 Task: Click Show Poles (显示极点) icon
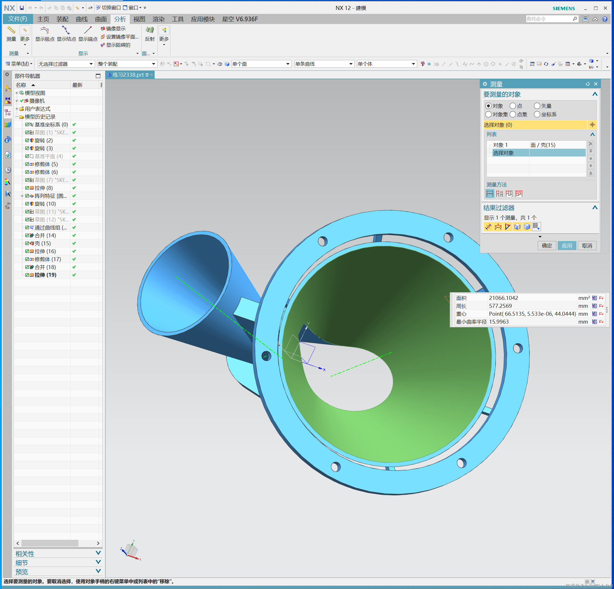pos(45,30)
